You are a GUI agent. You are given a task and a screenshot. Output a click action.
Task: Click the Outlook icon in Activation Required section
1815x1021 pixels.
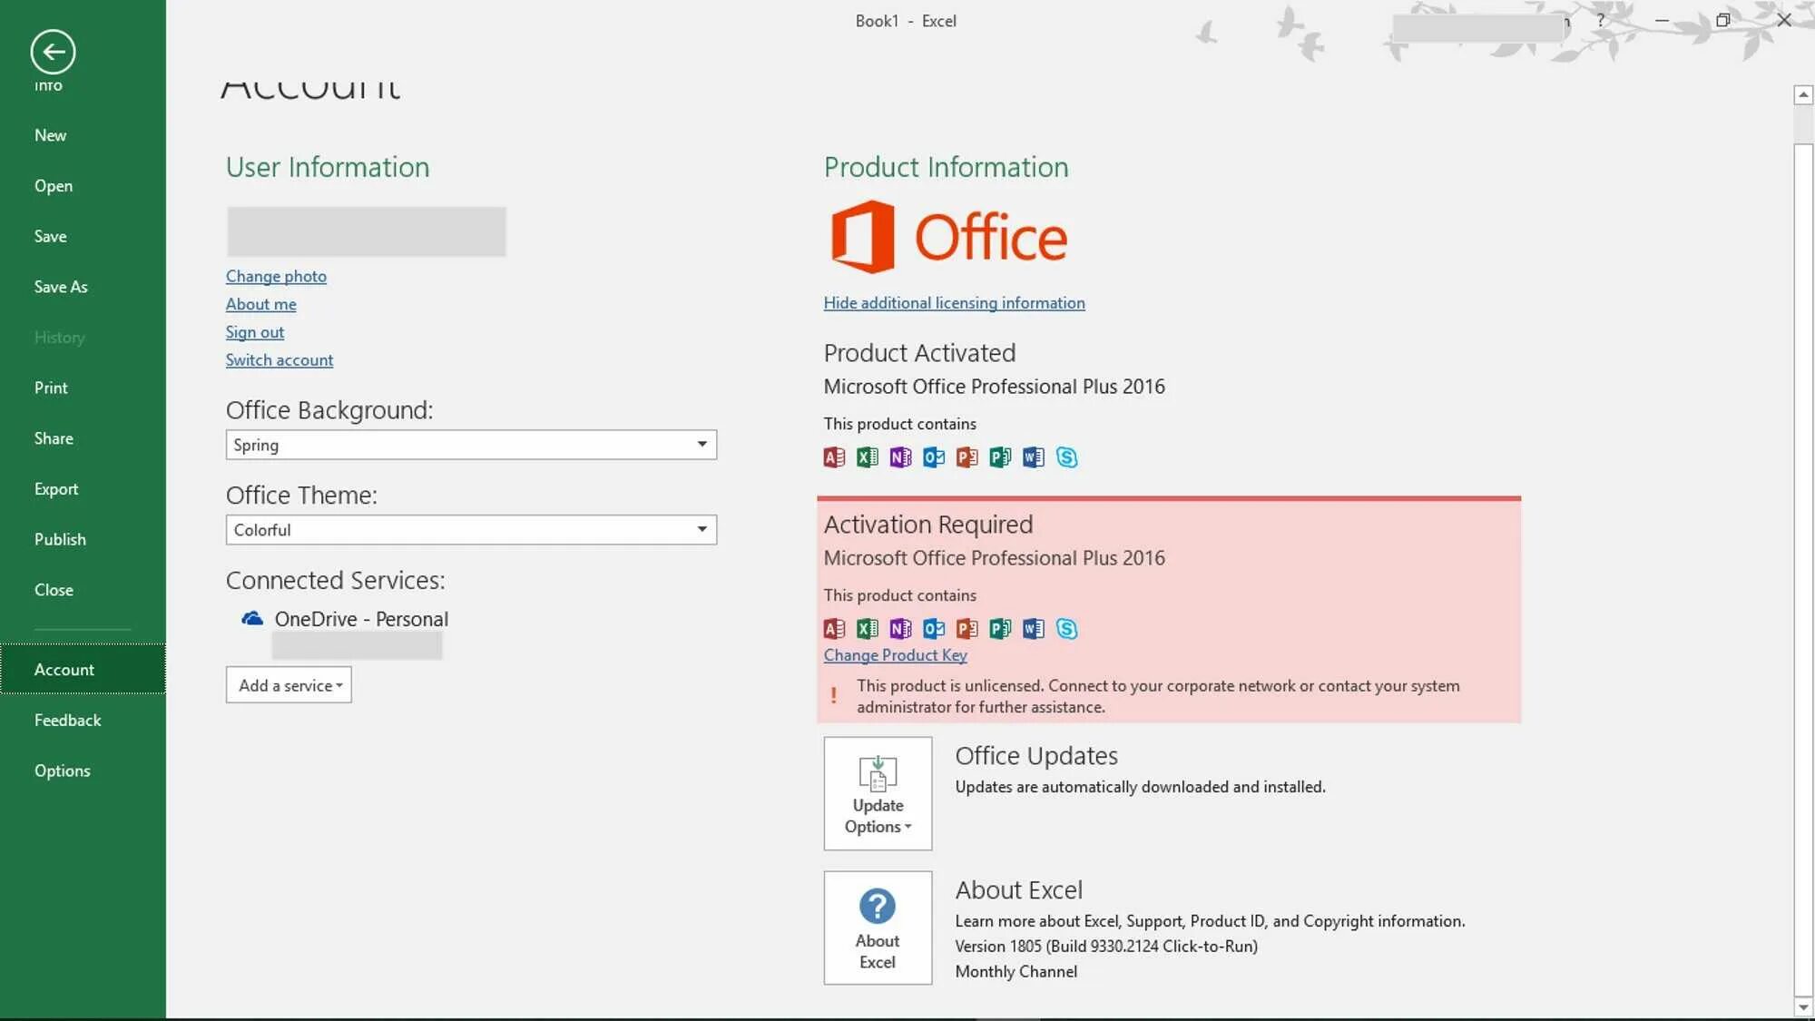pyautogui.click(x=934, y=629)
